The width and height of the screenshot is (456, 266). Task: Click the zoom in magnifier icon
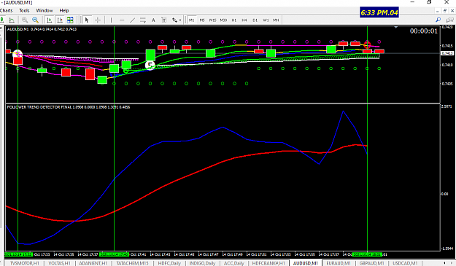[25, 20]
